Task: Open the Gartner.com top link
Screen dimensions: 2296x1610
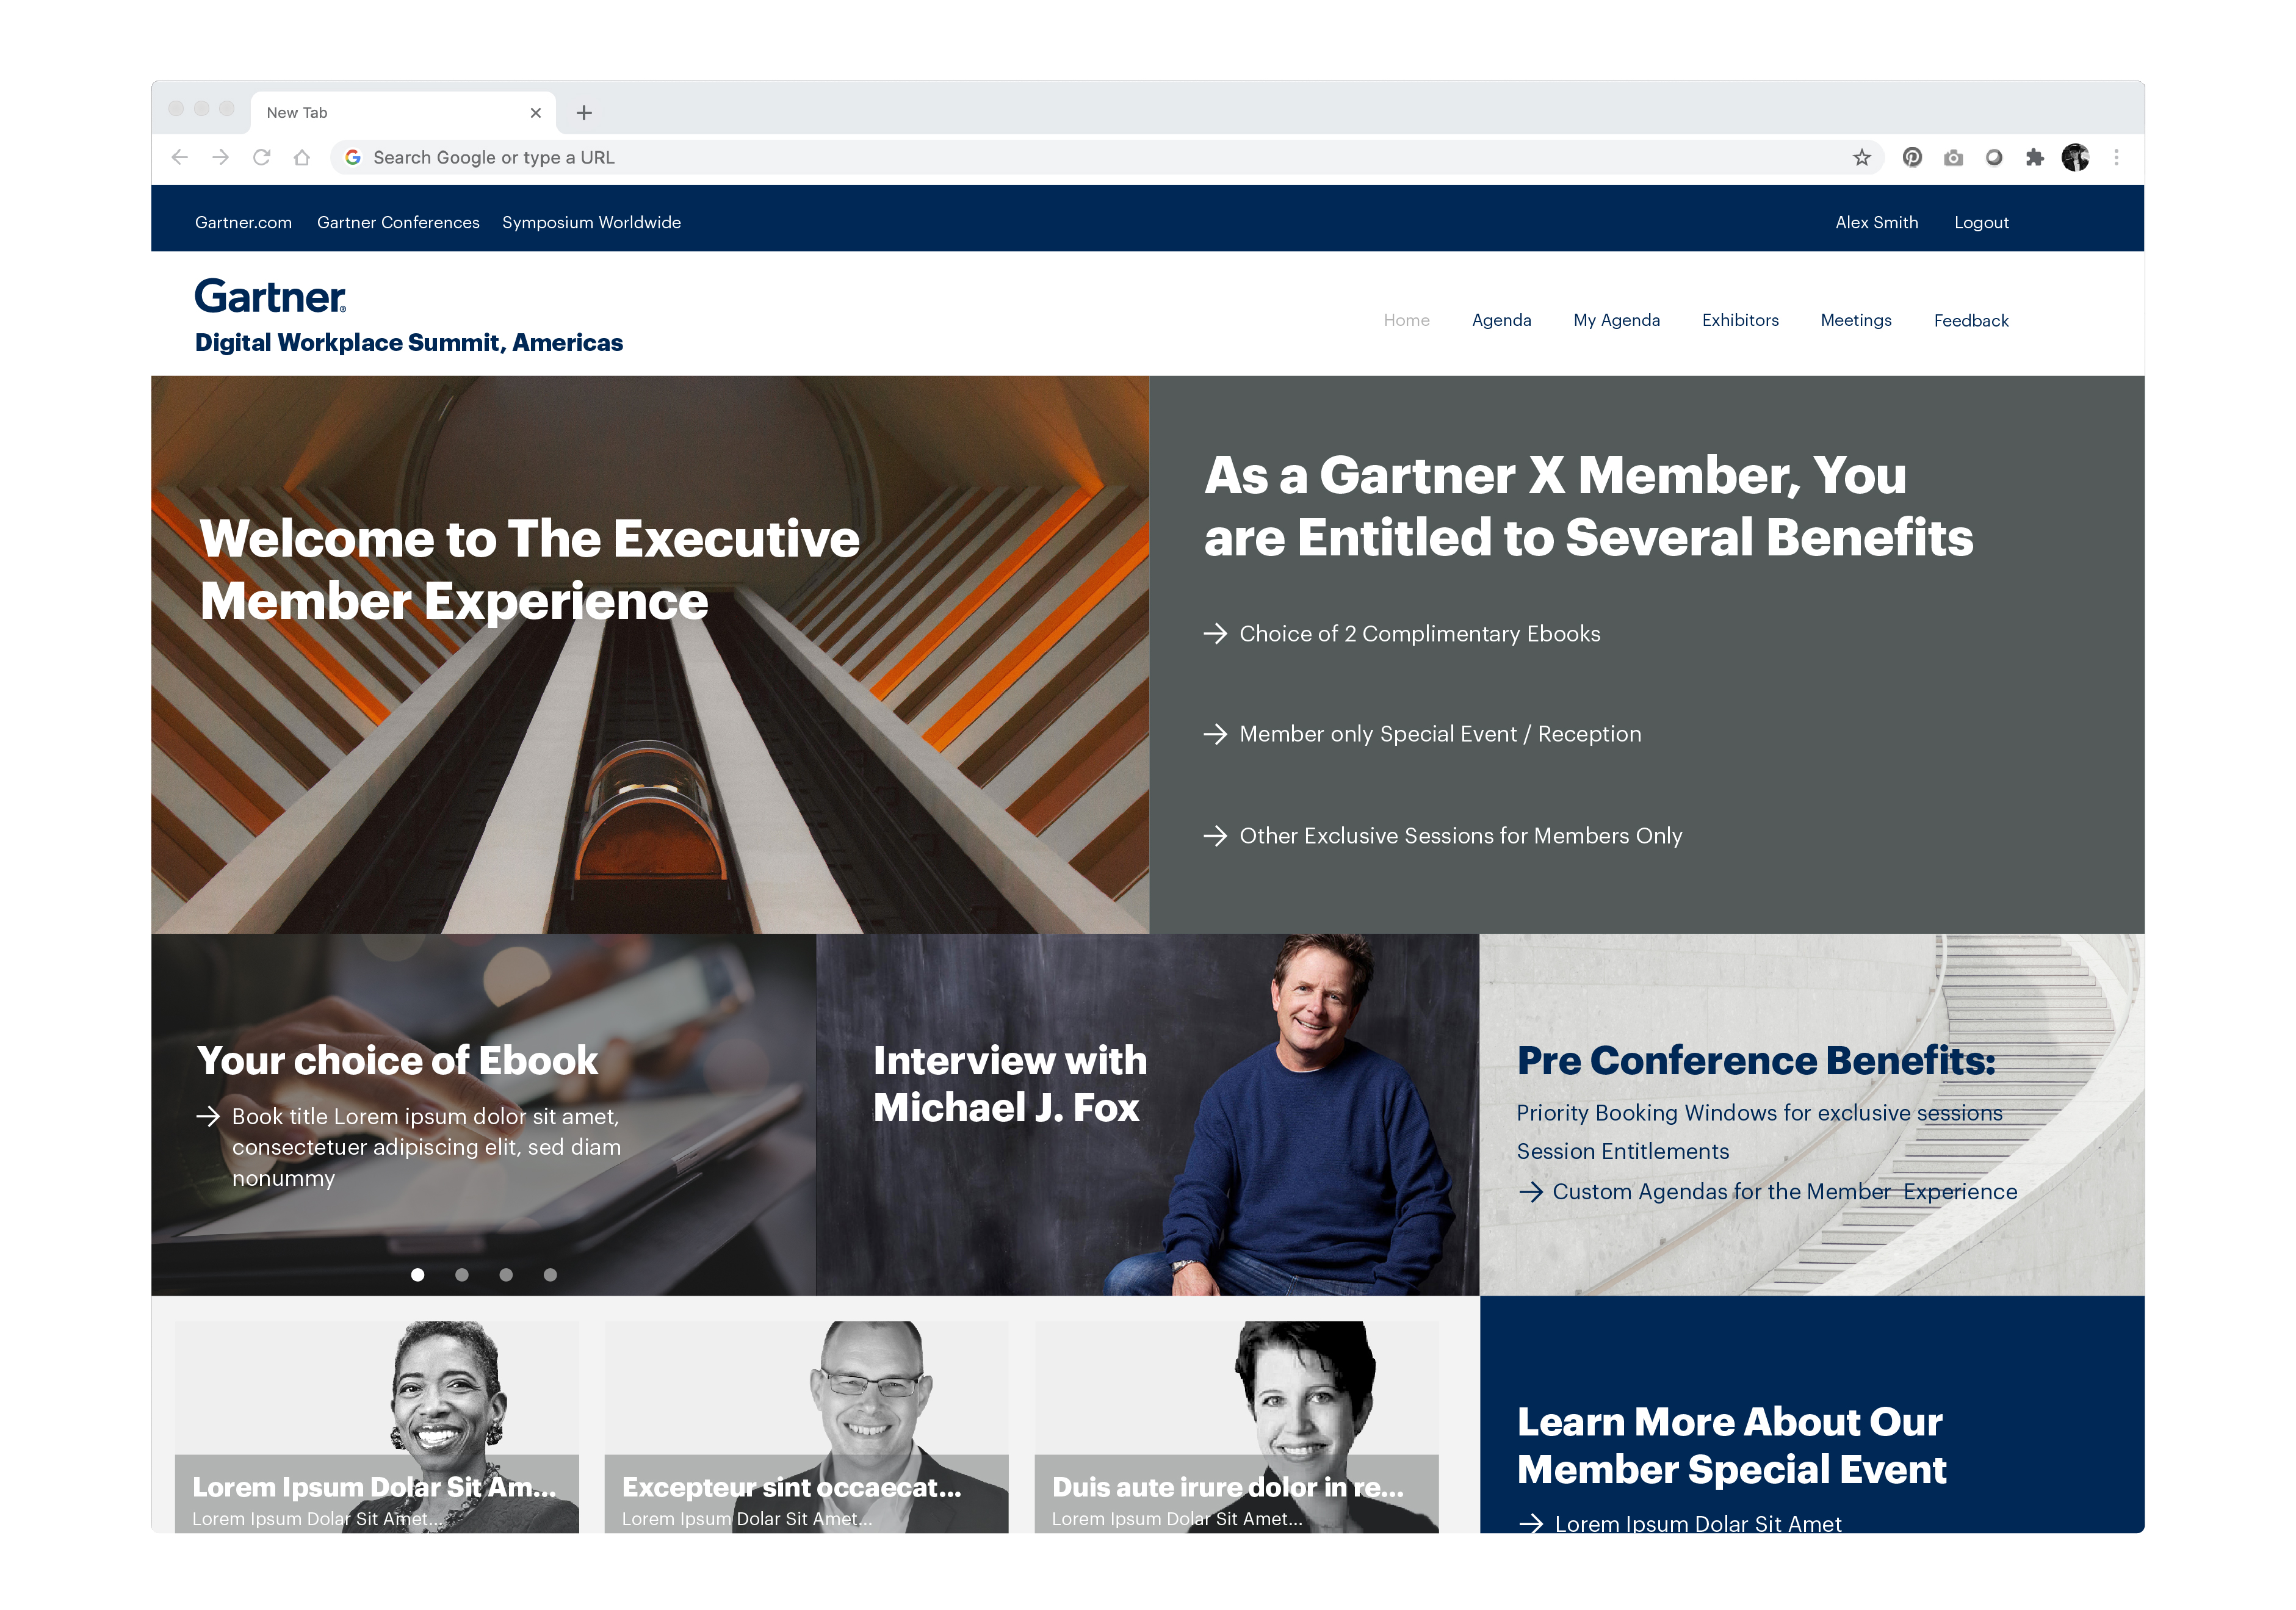Action: [243, 222]
